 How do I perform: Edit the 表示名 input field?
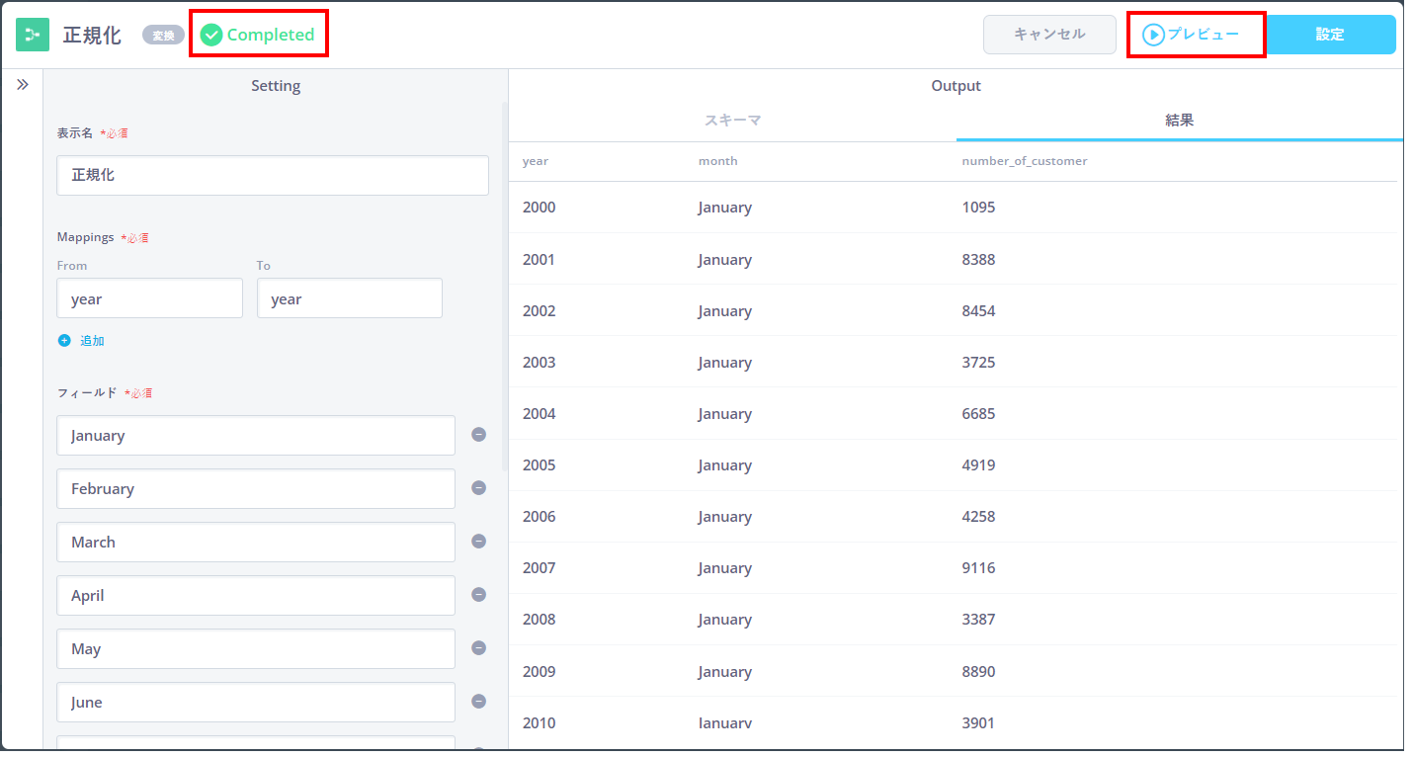coord(273,175)
